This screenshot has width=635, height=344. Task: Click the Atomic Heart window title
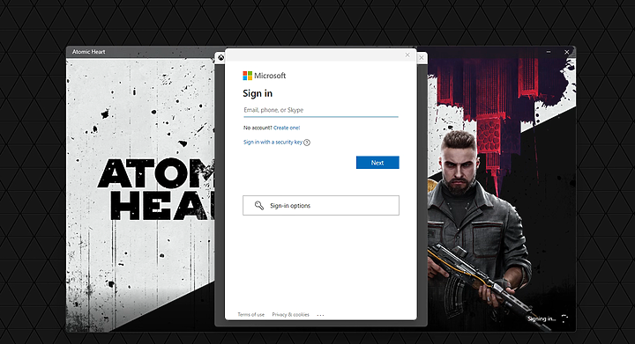tap(89, 52)
